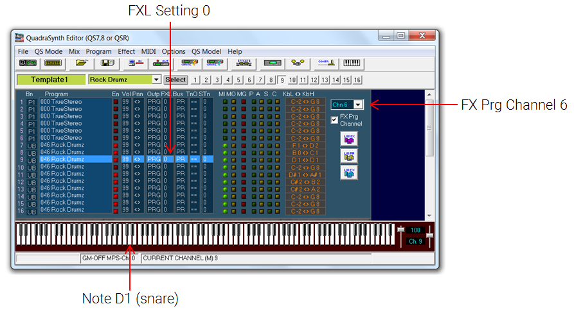Viewport: 574px width, 313px height.
Task: Uncheck the FX Prg Channel checkbox
Action: [x=334, y=120]
